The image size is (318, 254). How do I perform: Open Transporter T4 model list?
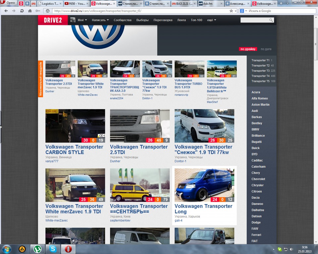260,76
